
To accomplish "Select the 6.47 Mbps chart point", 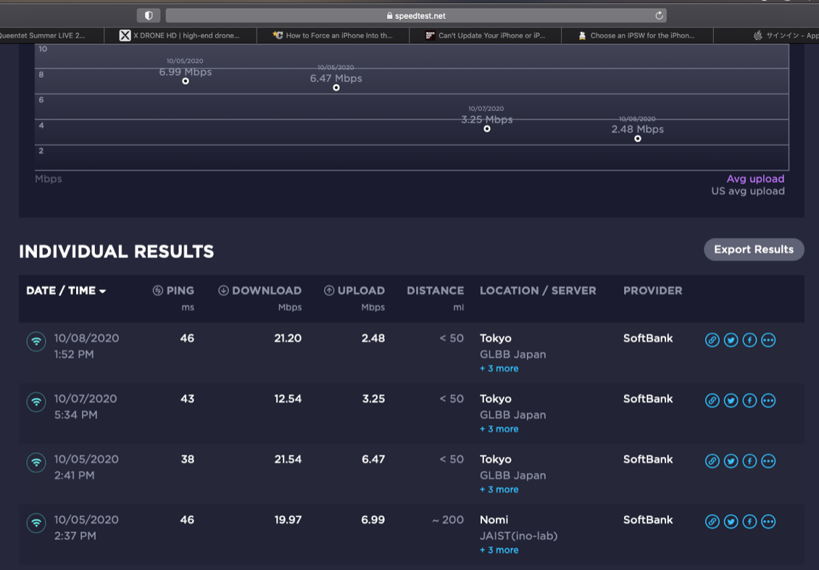I will click(x=336, y=88).
